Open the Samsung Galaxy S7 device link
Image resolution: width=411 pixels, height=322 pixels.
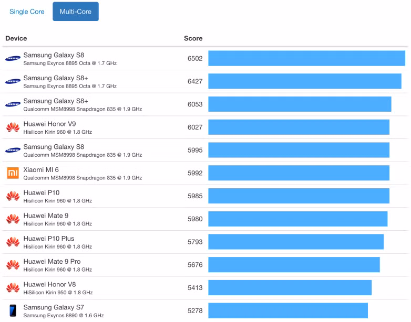(54, 307)
